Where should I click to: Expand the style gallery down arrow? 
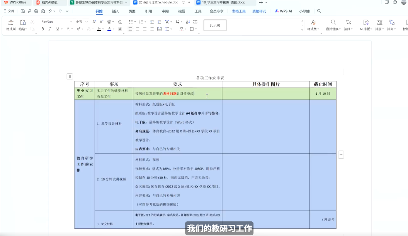pos(302,29)
